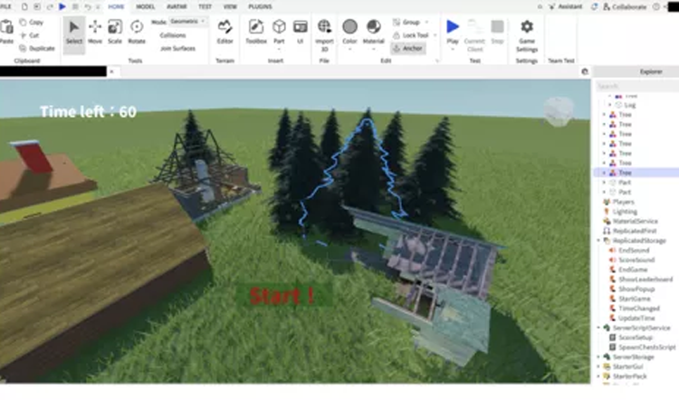Toggle Join Surfaces option
Image resolution: width=679 pixels, height=400 pixels.
point(177,48)
